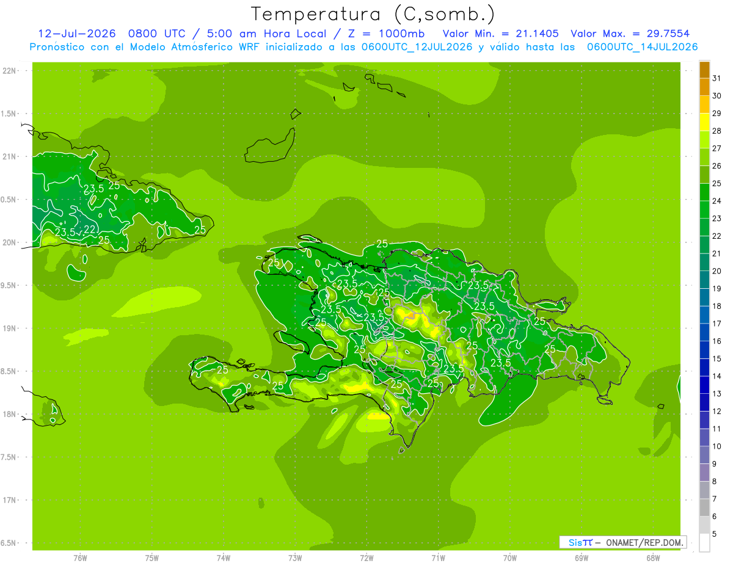Click the dark orange swatch above 31
This screenshot has width=733, height=566.
(704, 70)
